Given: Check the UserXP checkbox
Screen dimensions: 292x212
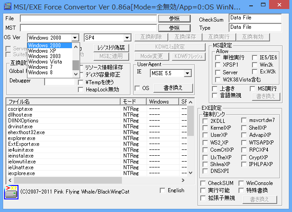Looking at the screenshot, I should (205, 135).
